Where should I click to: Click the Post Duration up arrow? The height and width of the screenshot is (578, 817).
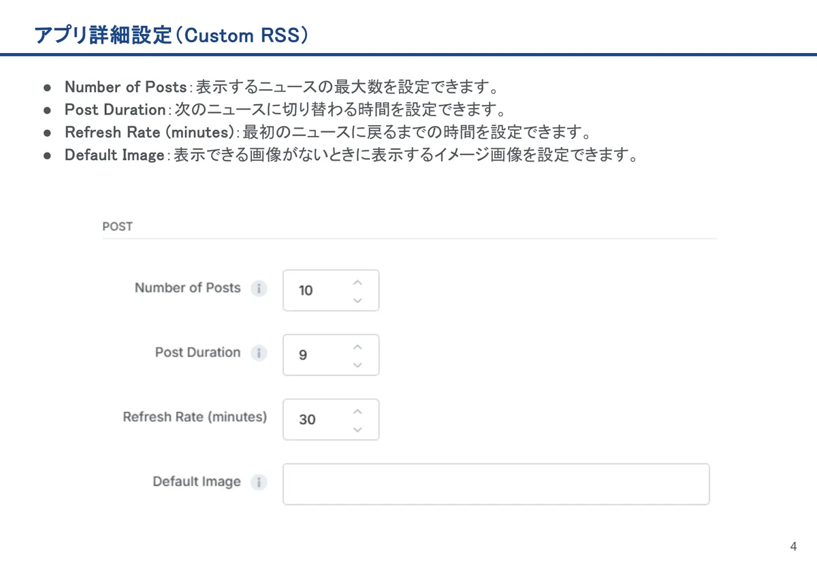pyautogui.click(x=357, y=347)
